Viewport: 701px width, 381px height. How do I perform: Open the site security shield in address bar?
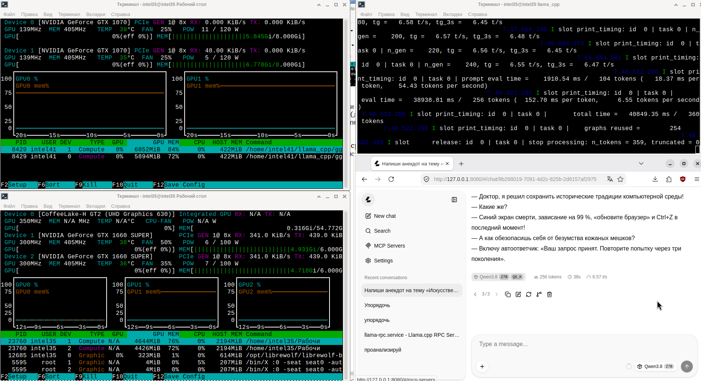[x=426, y=179]
